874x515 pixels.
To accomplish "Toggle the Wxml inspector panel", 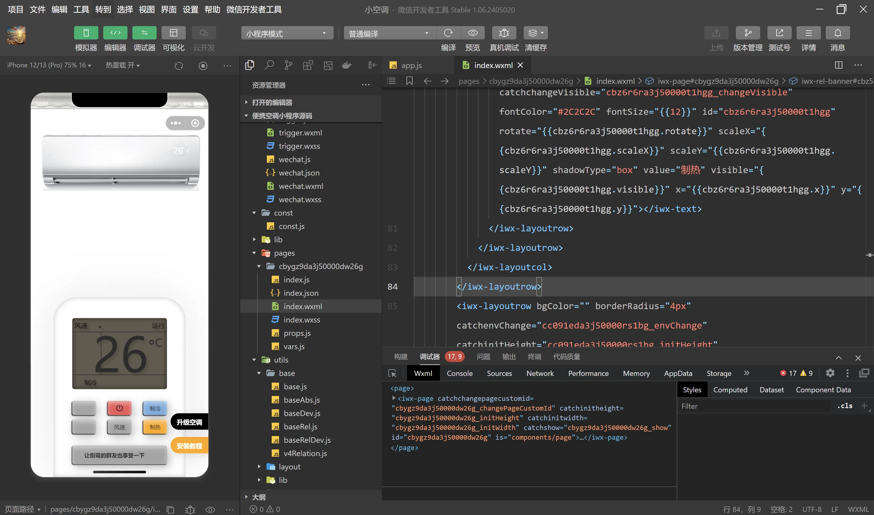I will click(x=423, y=373).
